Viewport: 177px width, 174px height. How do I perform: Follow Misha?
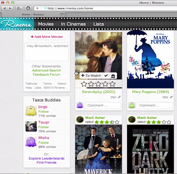click(44, 142)
